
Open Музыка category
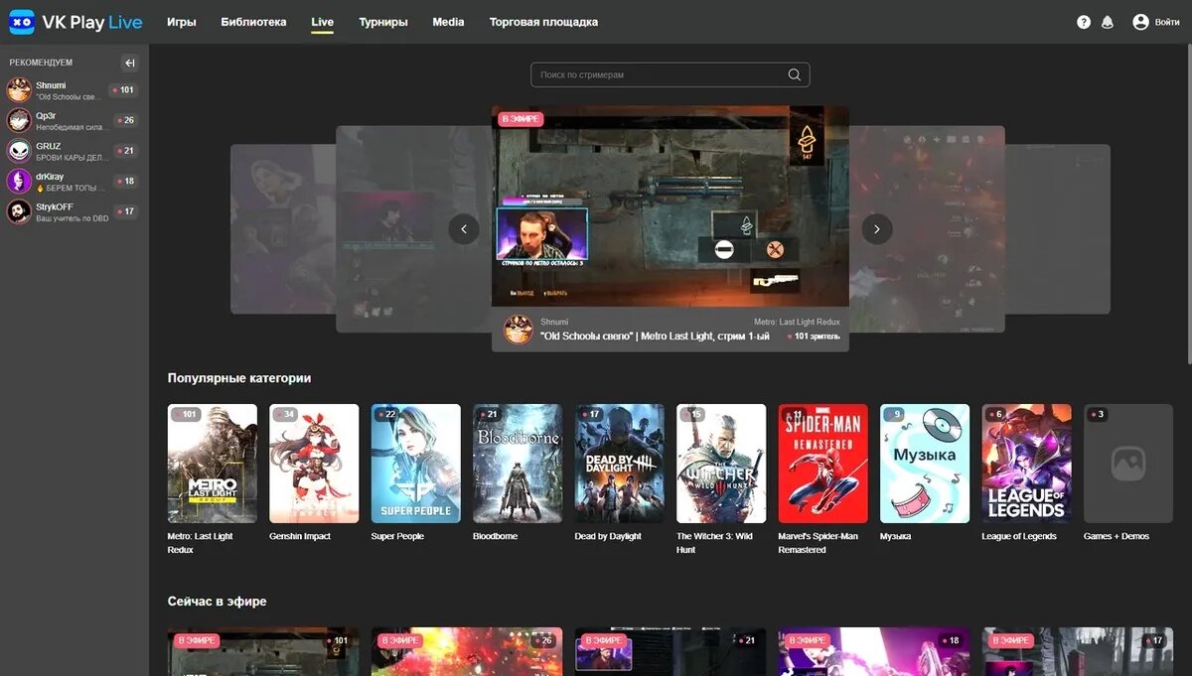click(x=925, y=464)
